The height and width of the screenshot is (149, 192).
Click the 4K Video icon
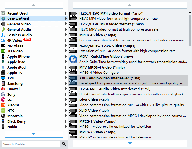[3, 40]
